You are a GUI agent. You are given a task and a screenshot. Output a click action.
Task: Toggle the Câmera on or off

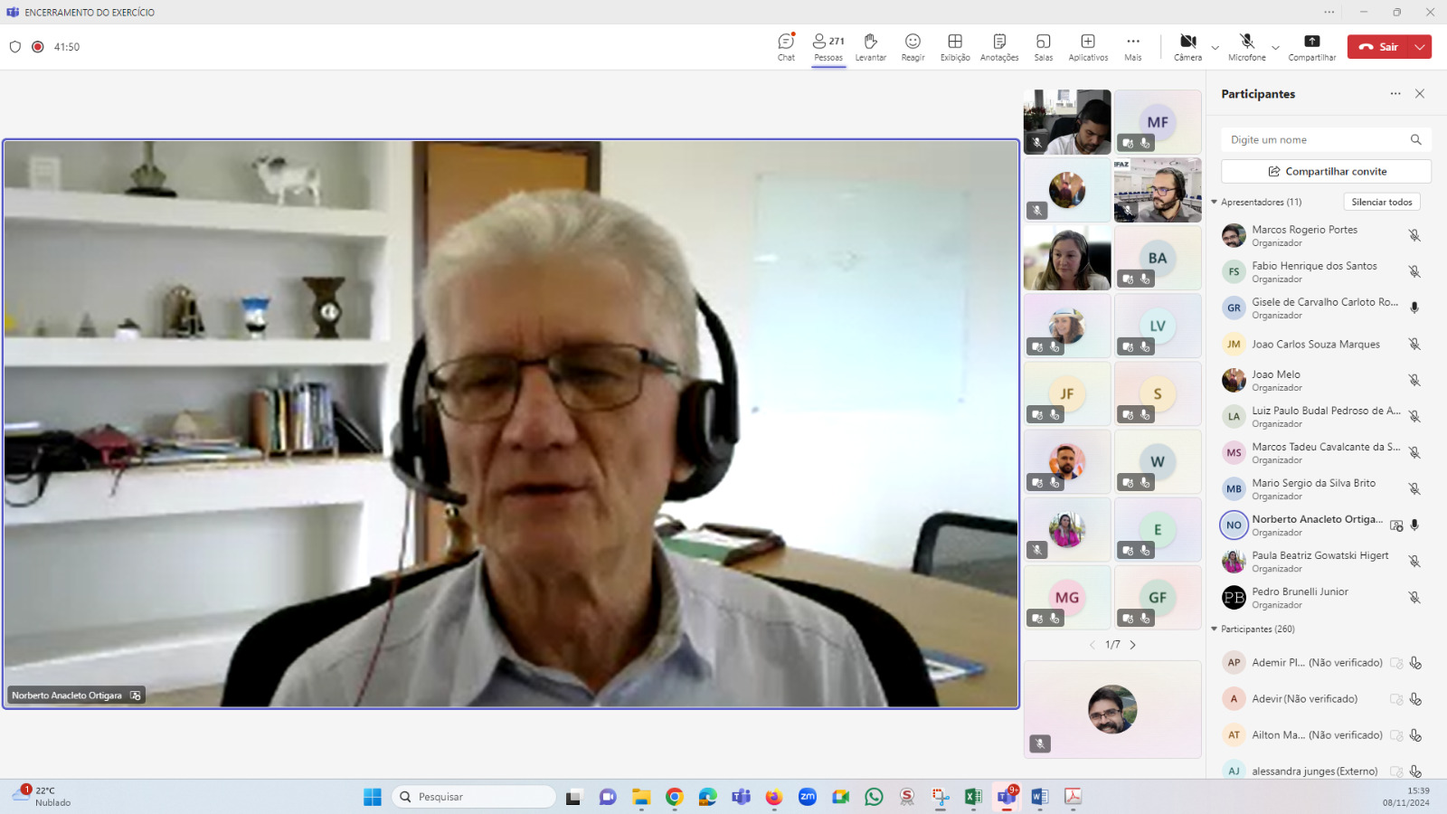pyautogui.click(x=1187, y=47)
